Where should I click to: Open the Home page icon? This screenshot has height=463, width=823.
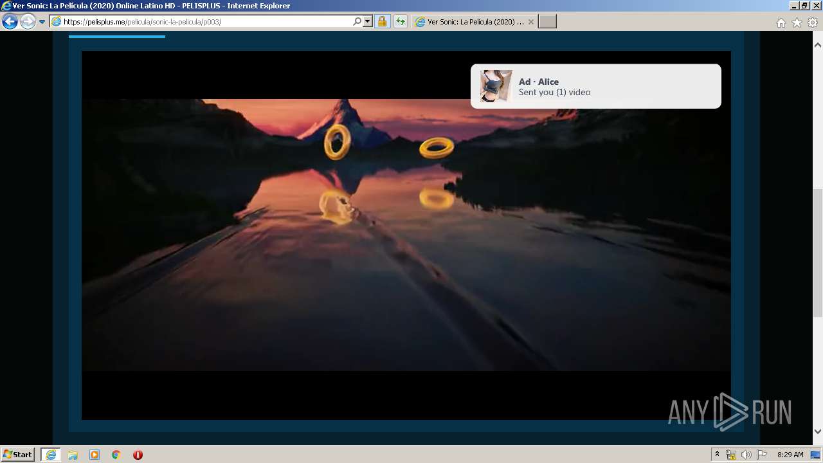[781, 23]
